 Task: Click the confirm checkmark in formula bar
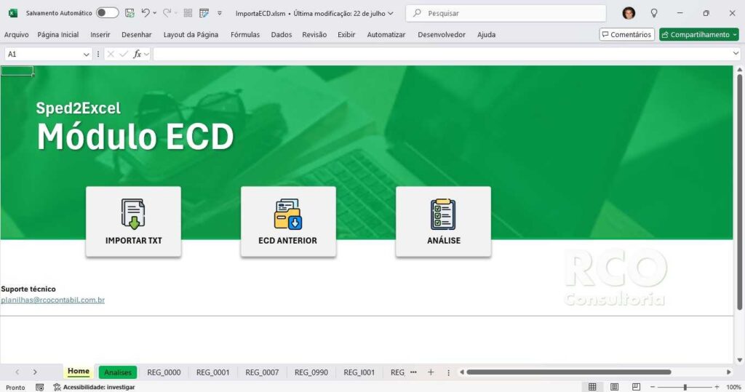pos(124,54)
